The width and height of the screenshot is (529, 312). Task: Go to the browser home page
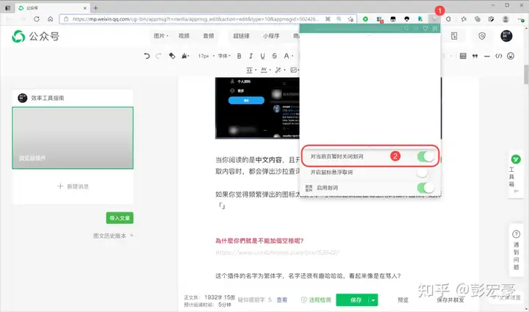(x=50, y=19)
